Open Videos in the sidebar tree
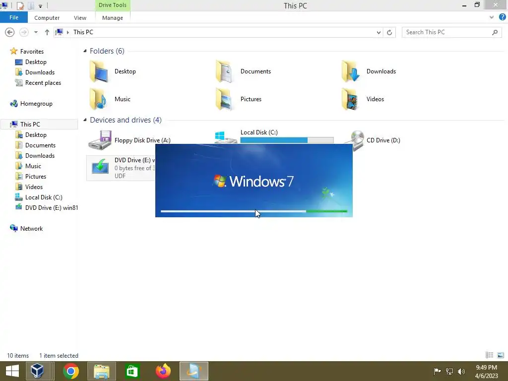This screenshot has height=381, width=508. point(34,187)
